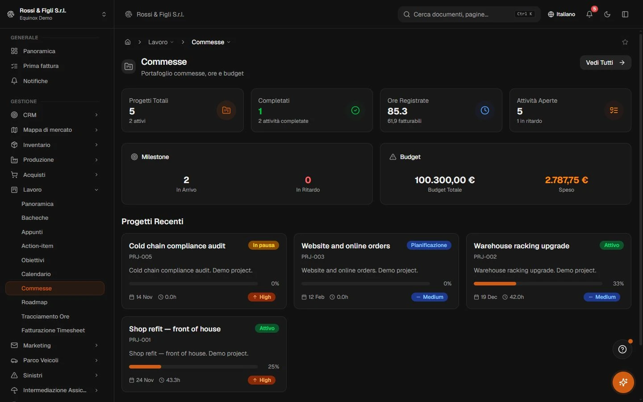The height and width of the screenshot is (402, 643).
Task: Click the Notifiche bell icon in sidebar
Action: (14, 81)
